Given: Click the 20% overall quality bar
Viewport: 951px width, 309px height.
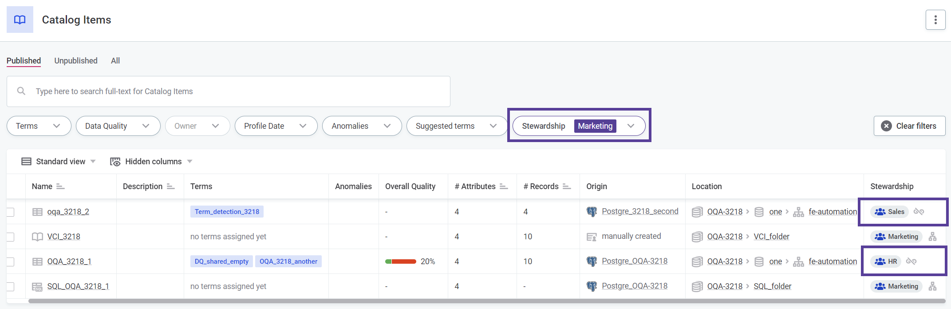Looking at the screenshot, I should [401, 261].
